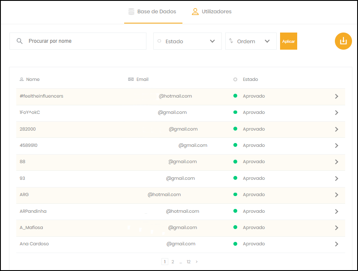Screen dimensions: 358x271
Task: Click green status dot for Ana Cardoso
Action: tap(235, 244)
